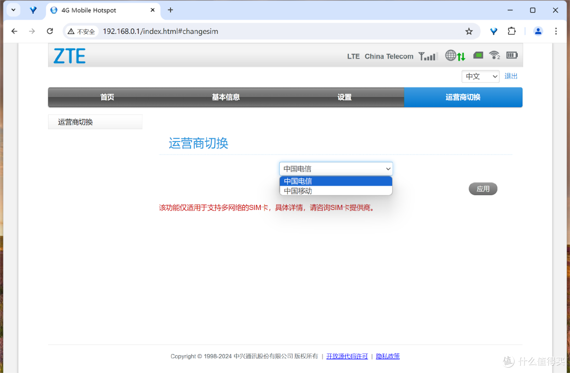The height and width of the screenshot is (373, 570).
Task: Click the ZTE logo
Action: pos(70,56)
